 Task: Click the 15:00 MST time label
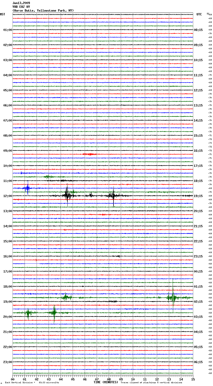tap(8, 241)
